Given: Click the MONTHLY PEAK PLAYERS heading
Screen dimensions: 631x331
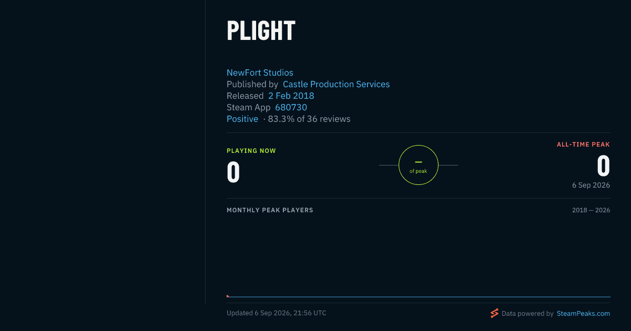Looking at the screenshot, I should [x=270, y=210].
